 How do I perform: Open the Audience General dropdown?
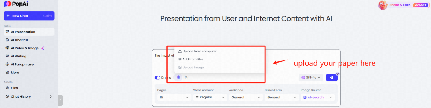(x=246, y=97)
